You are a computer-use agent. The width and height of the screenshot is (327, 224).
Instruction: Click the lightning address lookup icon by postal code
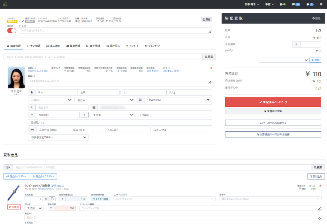[x=84, y=115]
